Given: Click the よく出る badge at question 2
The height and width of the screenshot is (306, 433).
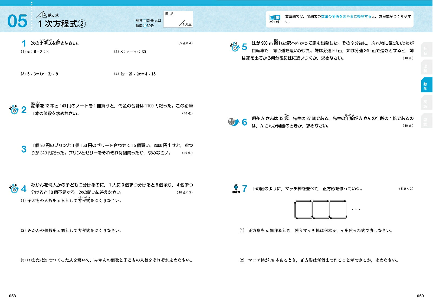Looking at the screenshot, I should point(14,109).
